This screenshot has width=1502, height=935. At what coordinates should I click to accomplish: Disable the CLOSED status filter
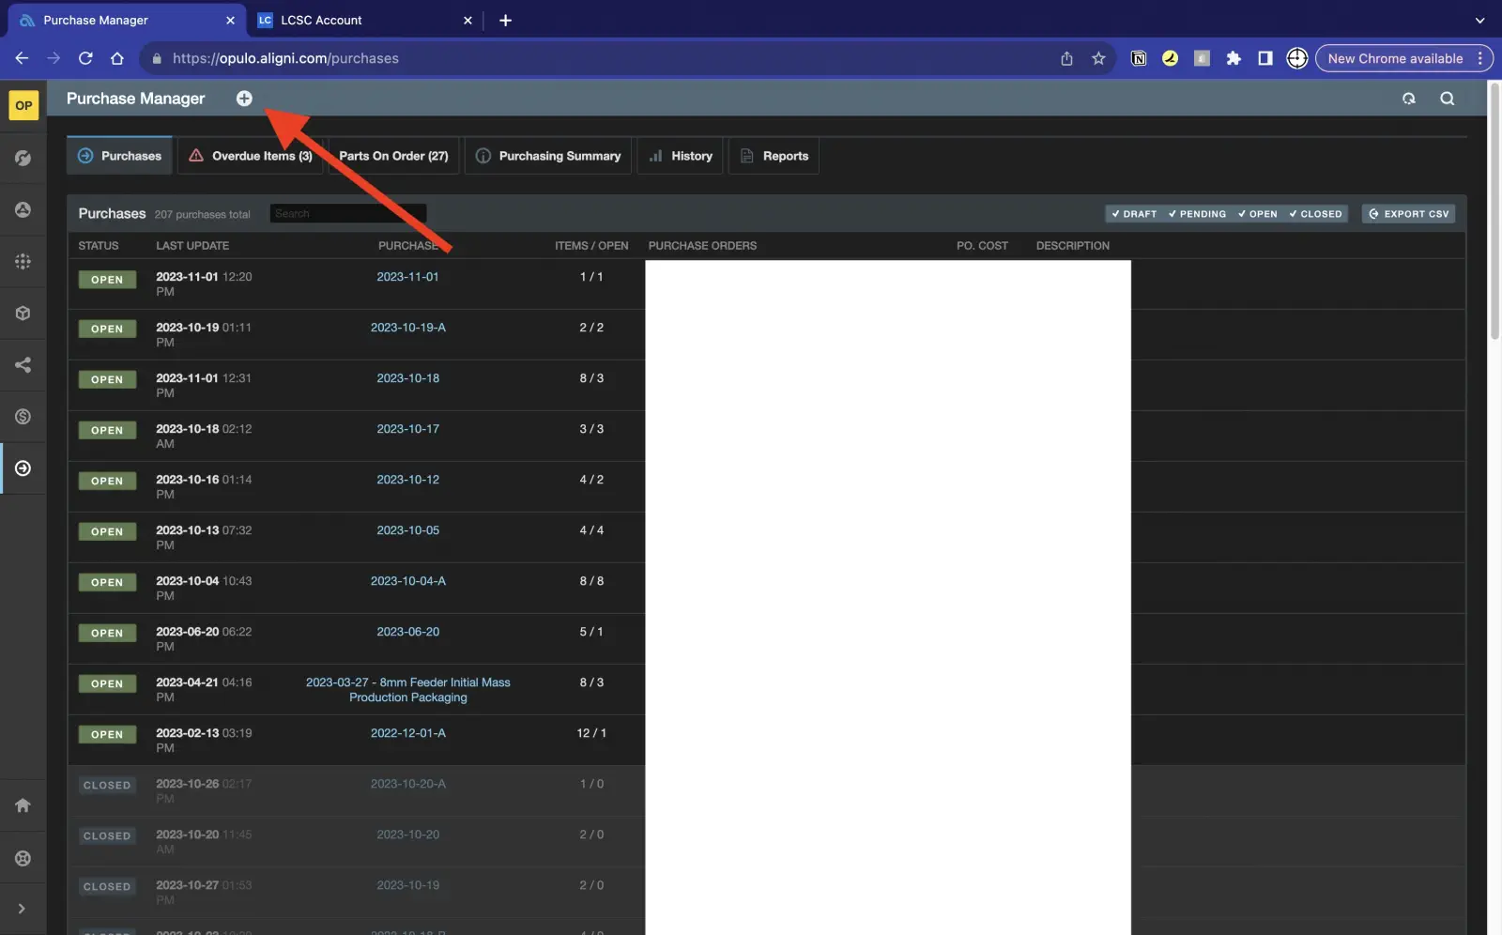pyautogui.click(x=1315, y=214)
